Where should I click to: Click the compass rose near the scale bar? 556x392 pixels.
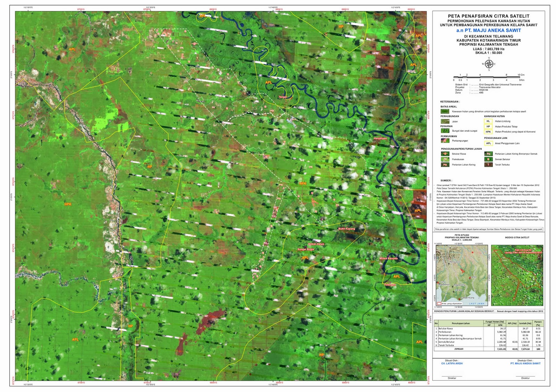pos(490,65)
